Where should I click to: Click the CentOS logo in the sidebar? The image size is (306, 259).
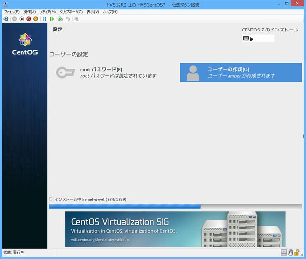coord(25,44)
